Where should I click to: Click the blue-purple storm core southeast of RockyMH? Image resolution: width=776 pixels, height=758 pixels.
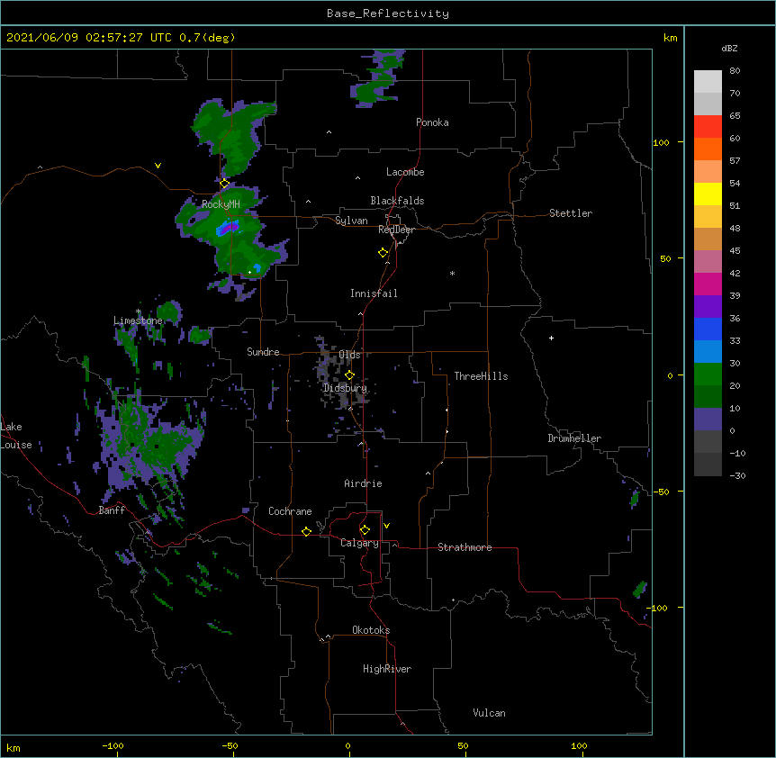(228, 228)
